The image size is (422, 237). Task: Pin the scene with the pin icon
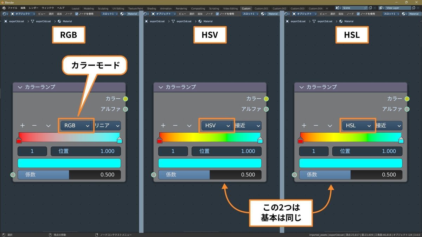click(366, 8)
